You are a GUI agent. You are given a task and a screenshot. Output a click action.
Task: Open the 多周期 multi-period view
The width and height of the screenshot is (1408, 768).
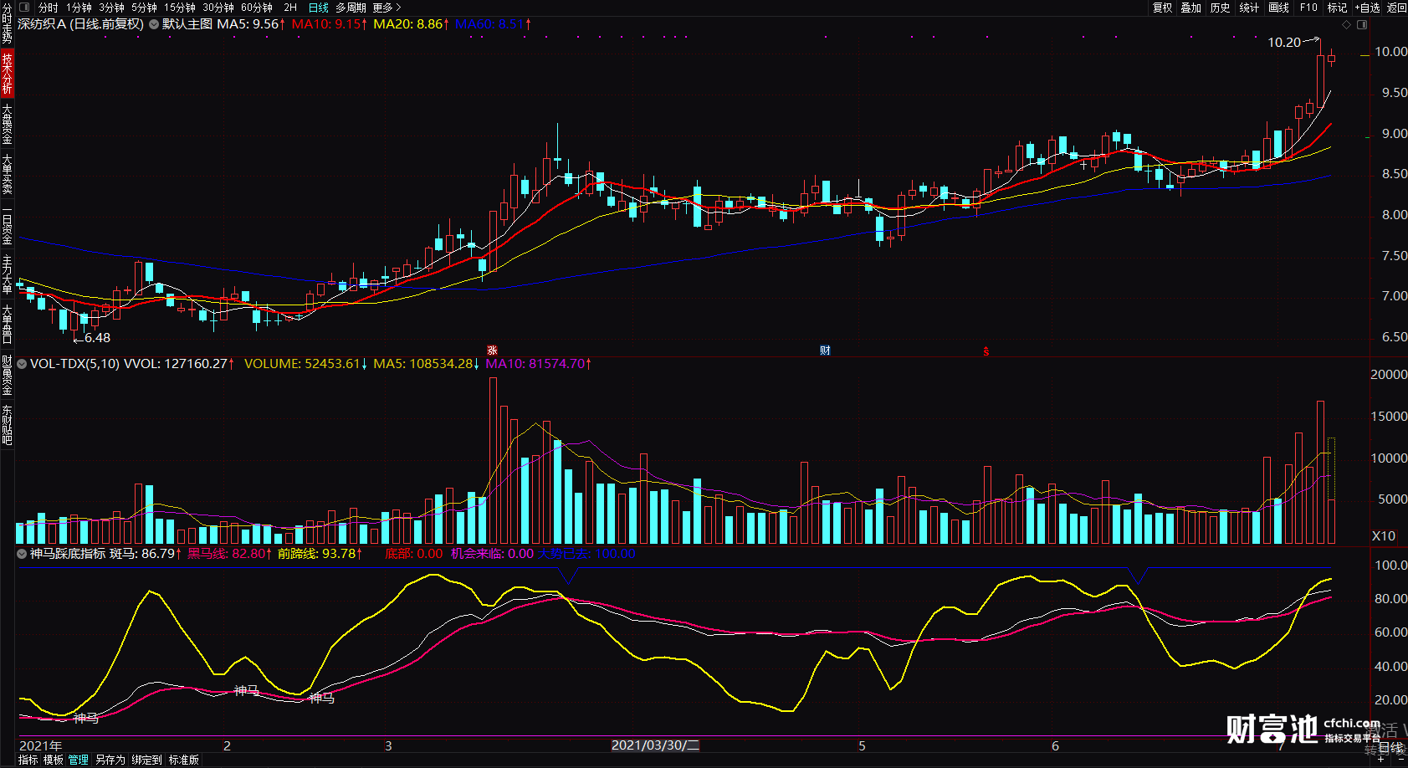click(351, 8)
